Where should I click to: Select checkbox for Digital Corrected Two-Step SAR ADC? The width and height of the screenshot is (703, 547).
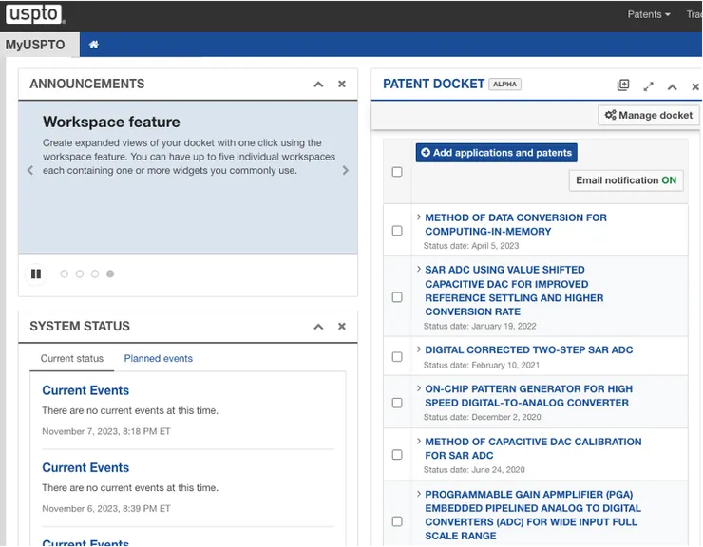pos(397,357)
